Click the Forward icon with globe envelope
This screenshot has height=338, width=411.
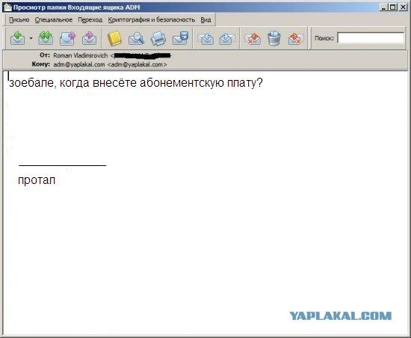pyautogui.click(x=67, y=38)
